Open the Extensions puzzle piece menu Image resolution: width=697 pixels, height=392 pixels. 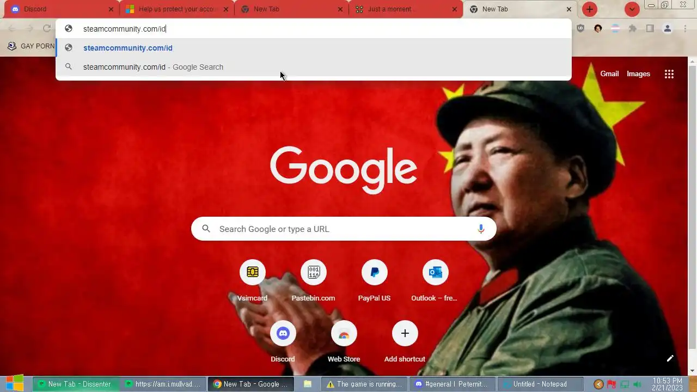[632, 28]
